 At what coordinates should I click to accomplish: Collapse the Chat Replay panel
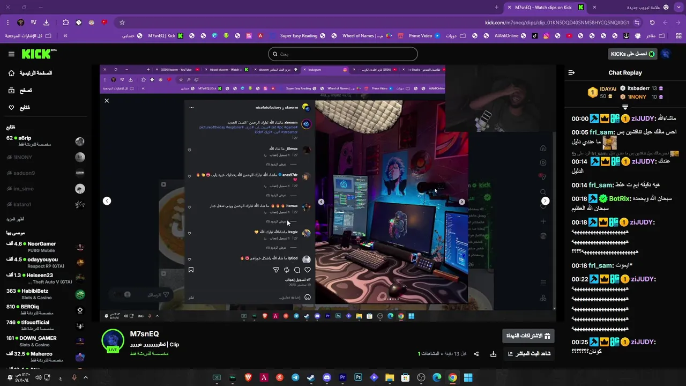click(x=571, y=73)
